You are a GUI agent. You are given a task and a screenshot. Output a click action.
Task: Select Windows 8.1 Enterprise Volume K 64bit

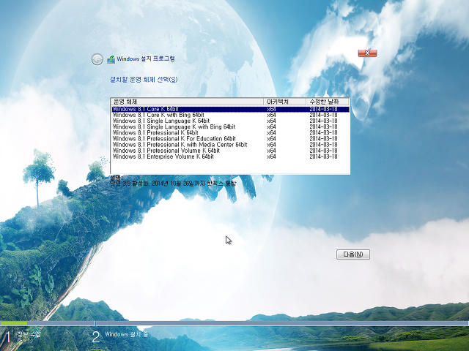pos(230,156)
